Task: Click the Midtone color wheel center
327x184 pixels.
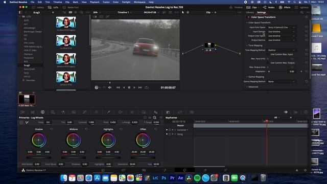Action: pyautogui.click(x=73, y=140)
